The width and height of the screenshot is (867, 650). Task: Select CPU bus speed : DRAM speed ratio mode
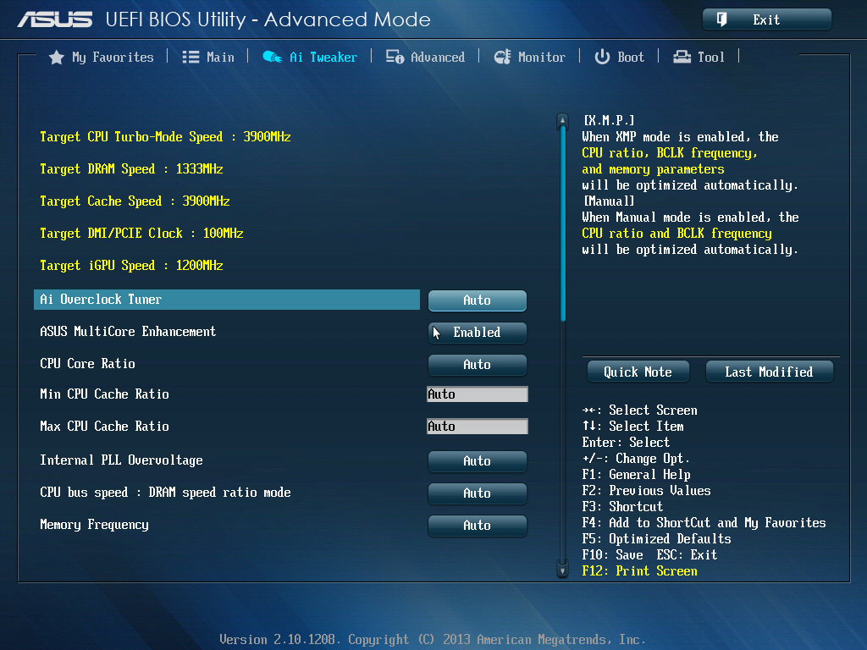[x=165, y=493]
